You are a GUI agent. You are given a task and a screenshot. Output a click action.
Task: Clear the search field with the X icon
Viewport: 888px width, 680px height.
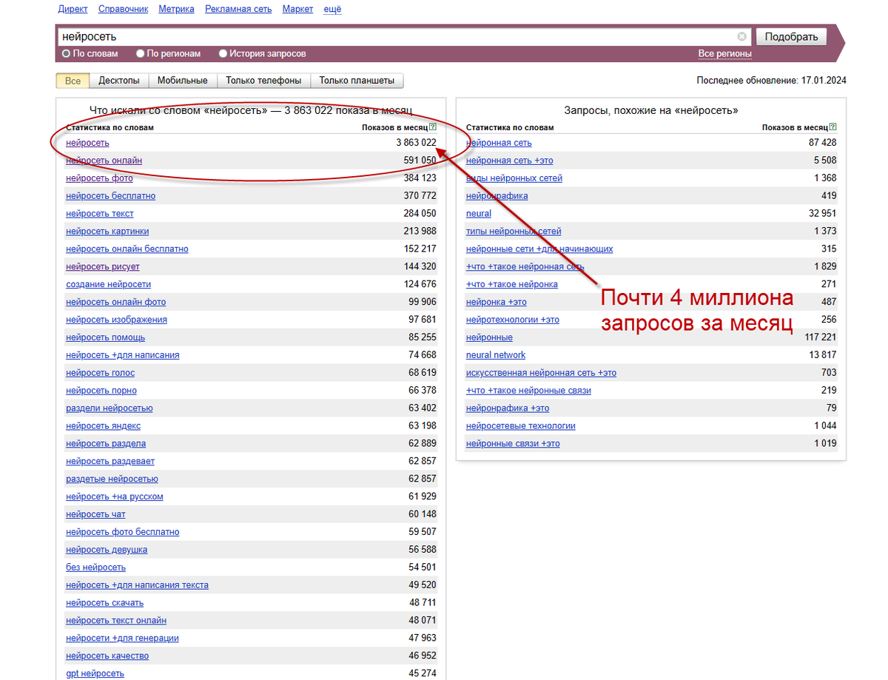[x=741, y=36]
